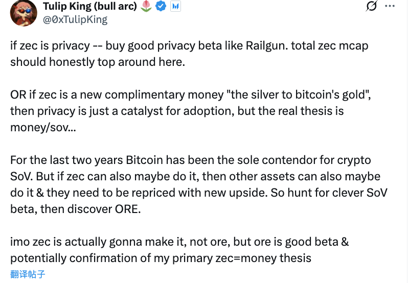Click the 翻译帖子 translate post link
This screenshot has width=408, height=283.
click(x=28, y=274)
